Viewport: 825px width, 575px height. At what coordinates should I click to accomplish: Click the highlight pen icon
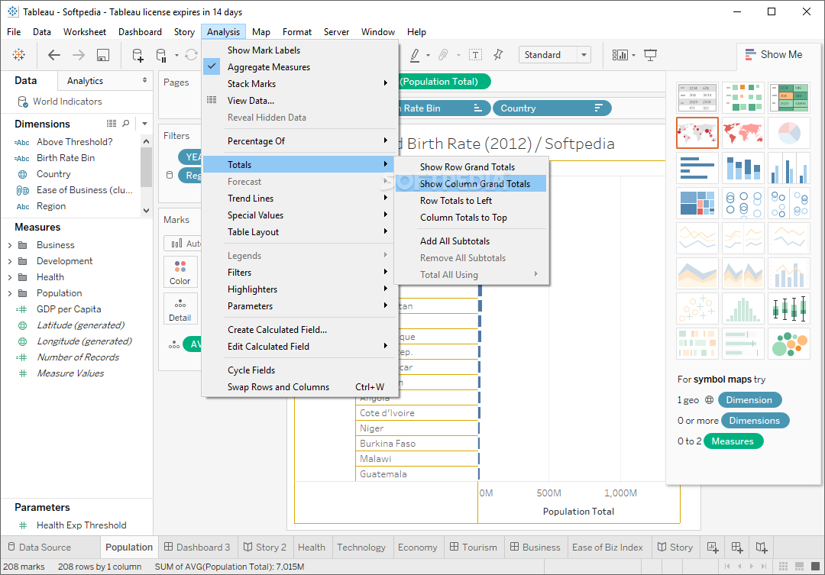point(415,55)
